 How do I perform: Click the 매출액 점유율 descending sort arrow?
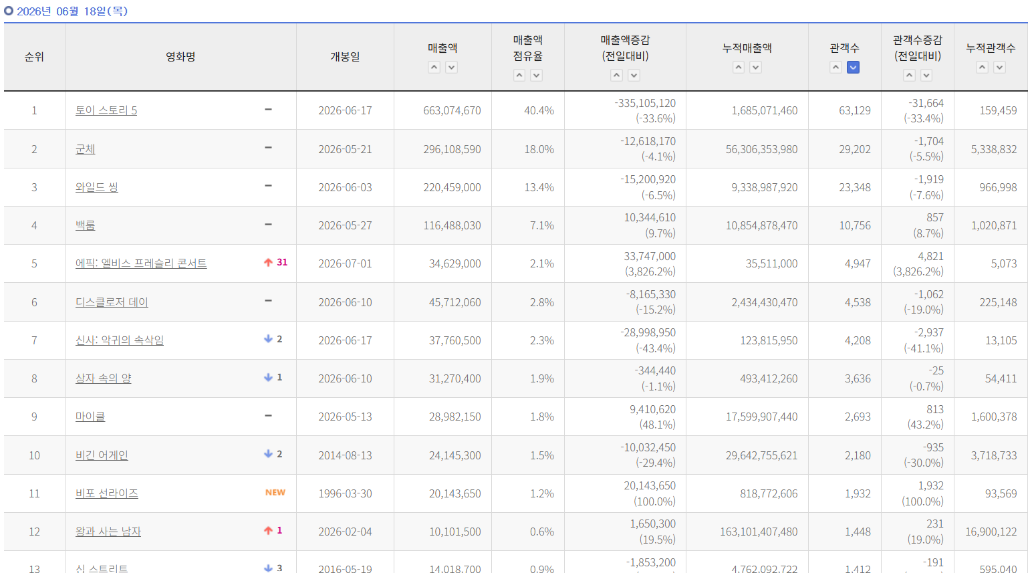click(x=537, y=76)
